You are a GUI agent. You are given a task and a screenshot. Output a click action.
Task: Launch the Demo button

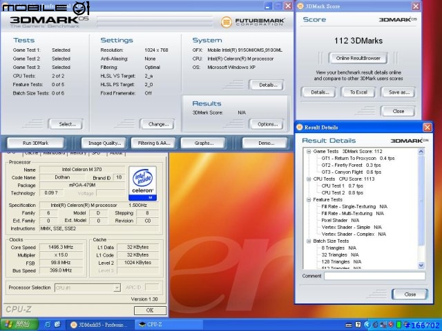pos(266,143)
